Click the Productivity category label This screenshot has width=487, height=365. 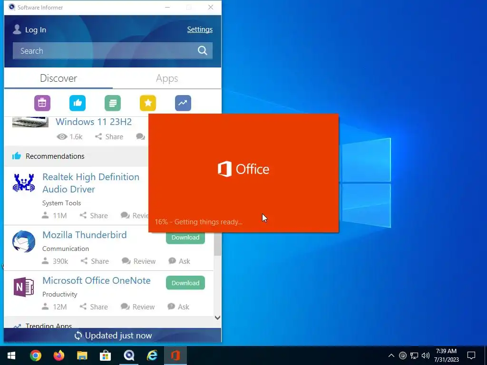[59, 294]
